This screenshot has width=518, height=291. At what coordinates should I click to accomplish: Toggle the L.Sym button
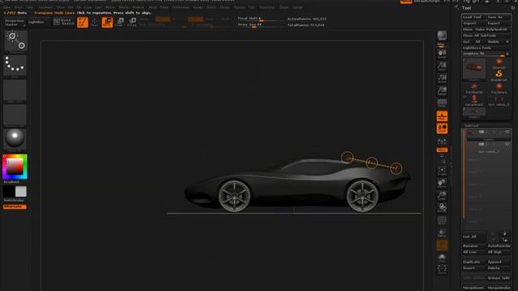[x=442, y=141]
